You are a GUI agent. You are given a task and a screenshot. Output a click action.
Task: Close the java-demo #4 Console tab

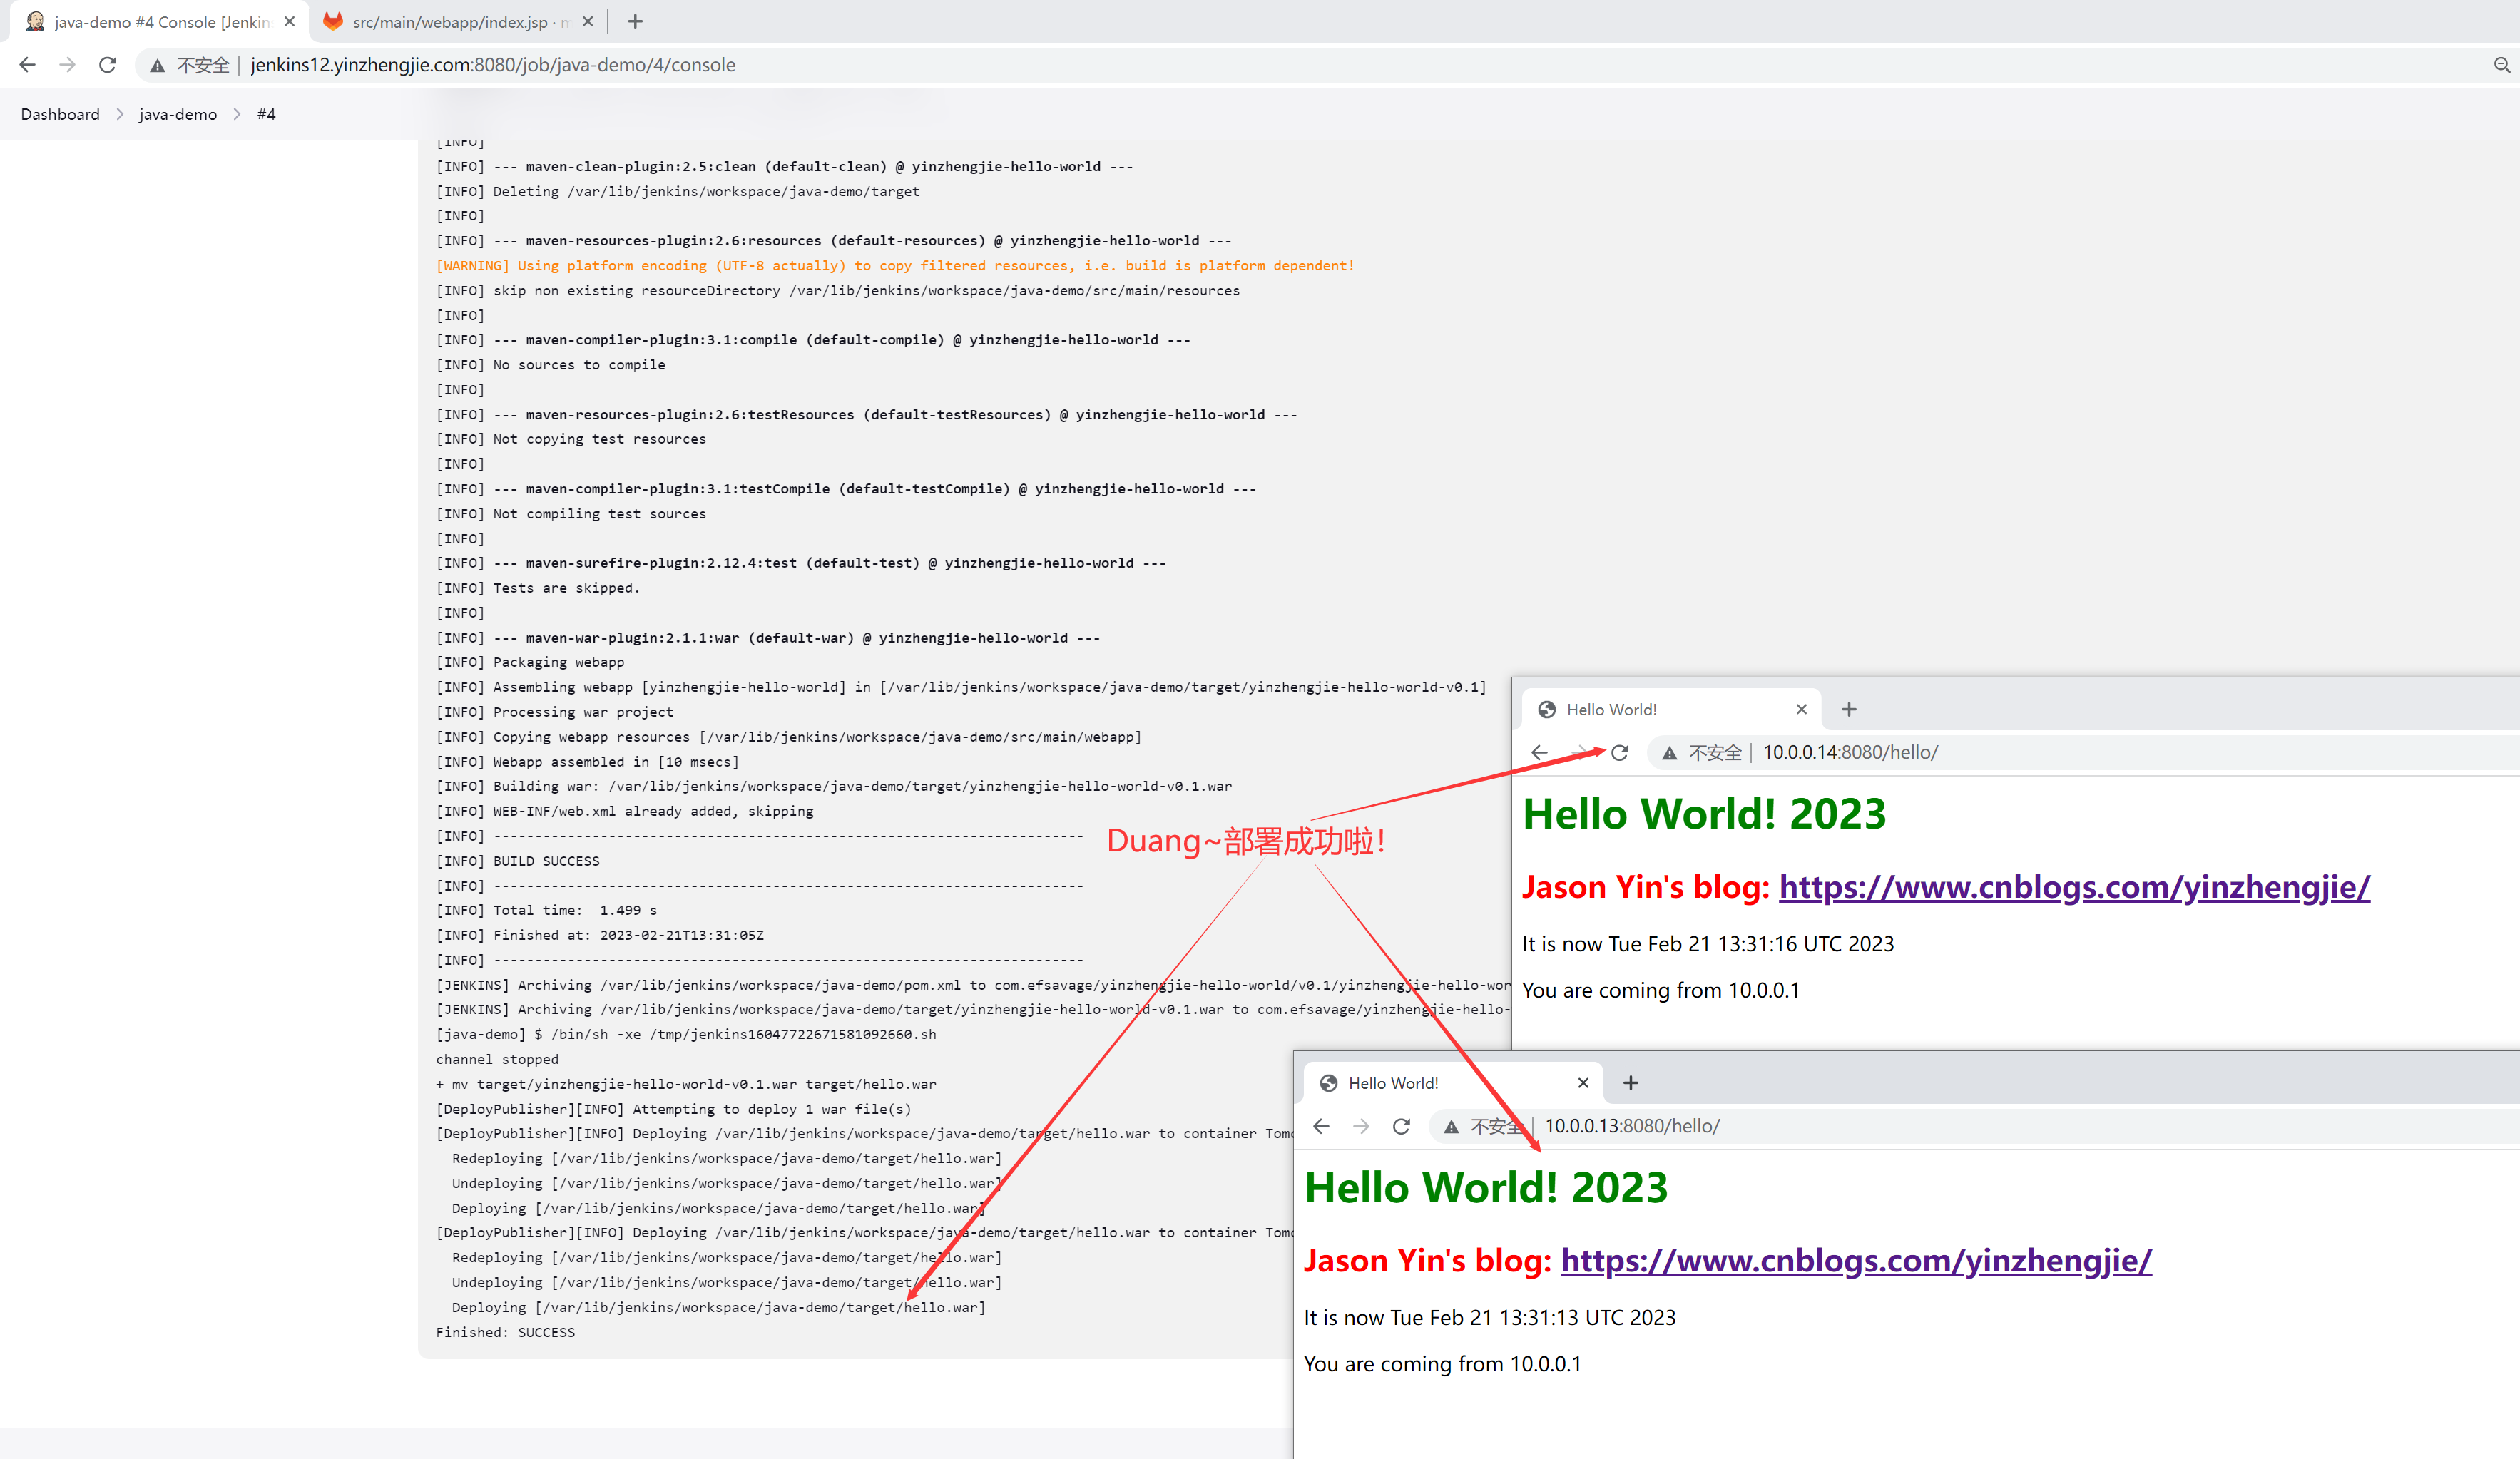point(289,21)
